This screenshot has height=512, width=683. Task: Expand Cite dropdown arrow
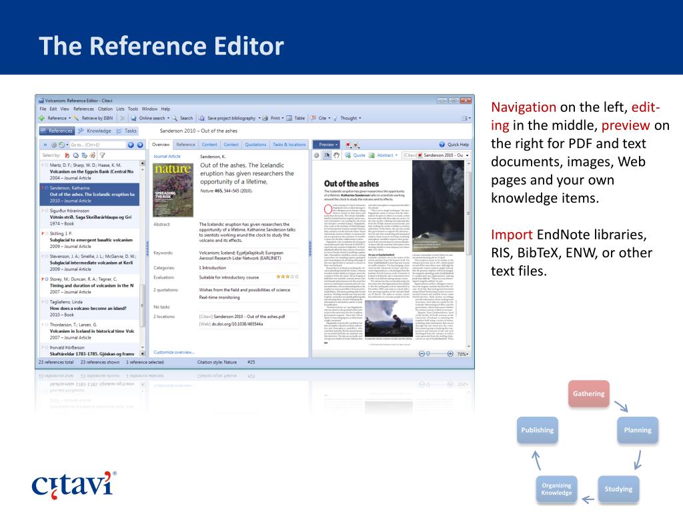click(x=329, y=119)
